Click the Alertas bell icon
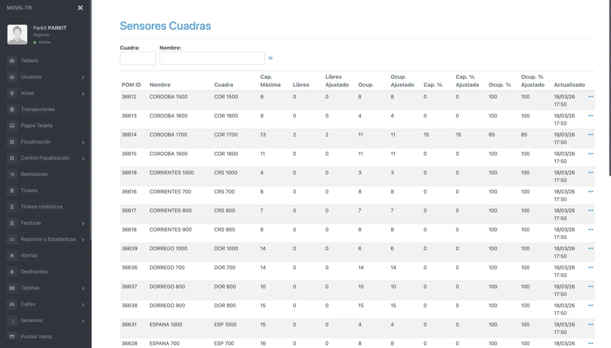This screenshot has height=348, width=611. 12,255
